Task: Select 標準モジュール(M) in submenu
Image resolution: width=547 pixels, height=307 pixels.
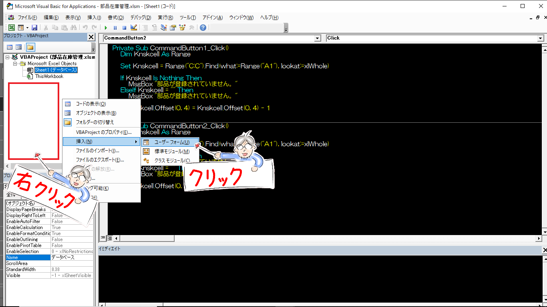Action: coord(170,152)
